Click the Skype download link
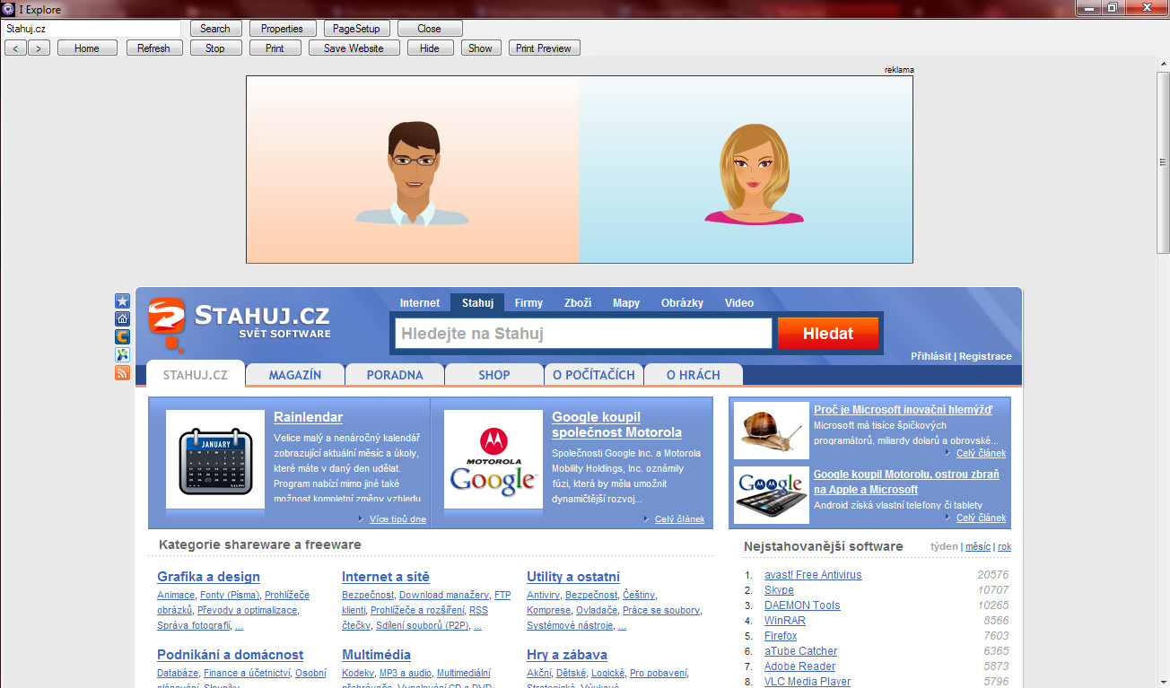 [x=779, y=590]
